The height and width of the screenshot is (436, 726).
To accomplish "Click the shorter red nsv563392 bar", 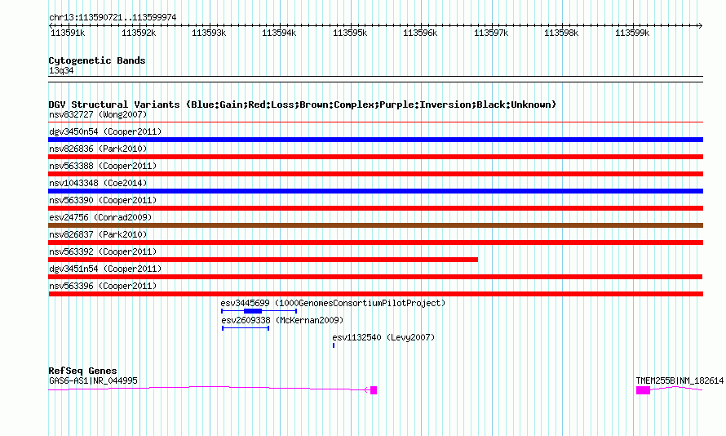I will tap(263, 260).
